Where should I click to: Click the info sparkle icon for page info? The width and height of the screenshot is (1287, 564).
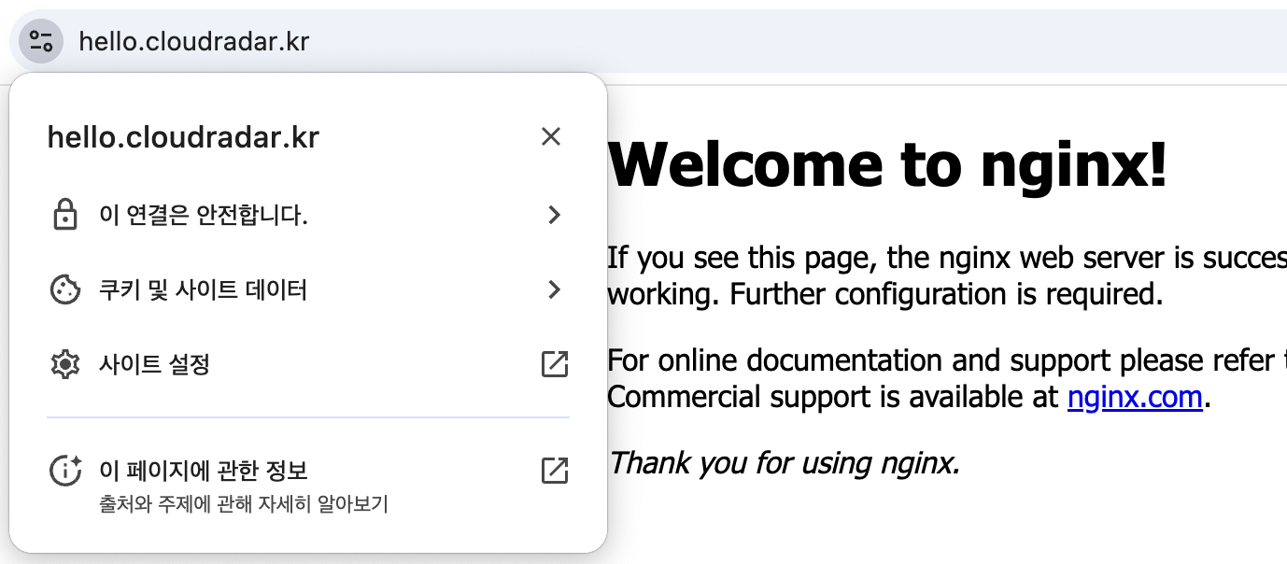click(x=65, y=471)
